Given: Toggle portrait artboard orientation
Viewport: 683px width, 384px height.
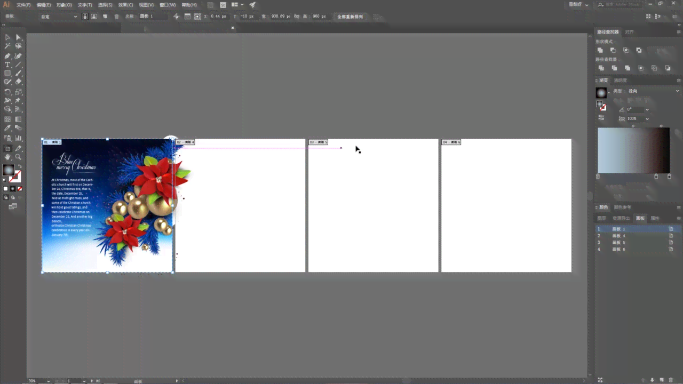Looking at the screenshot, I should 85,17.
